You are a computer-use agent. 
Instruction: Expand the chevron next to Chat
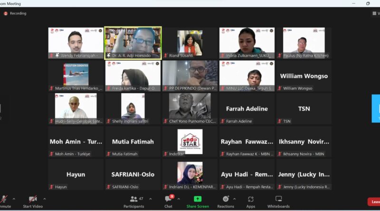179,199
